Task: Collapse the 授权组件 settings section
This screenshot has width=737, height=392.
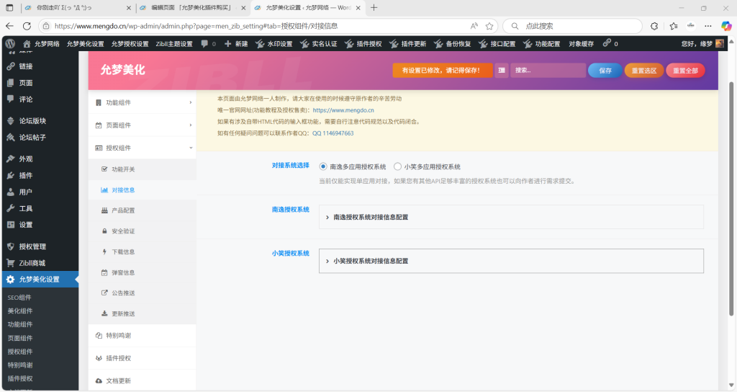Action: pyautogui.click(x=142, y=148)
